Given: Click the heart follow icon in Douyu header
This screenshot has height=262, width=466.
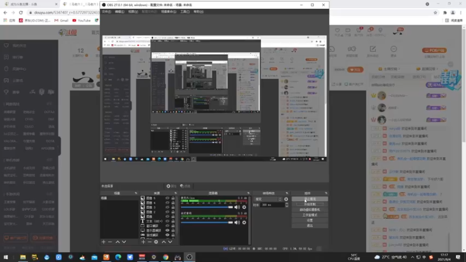Looking at the screenshot, I should (x=337, y=30).
